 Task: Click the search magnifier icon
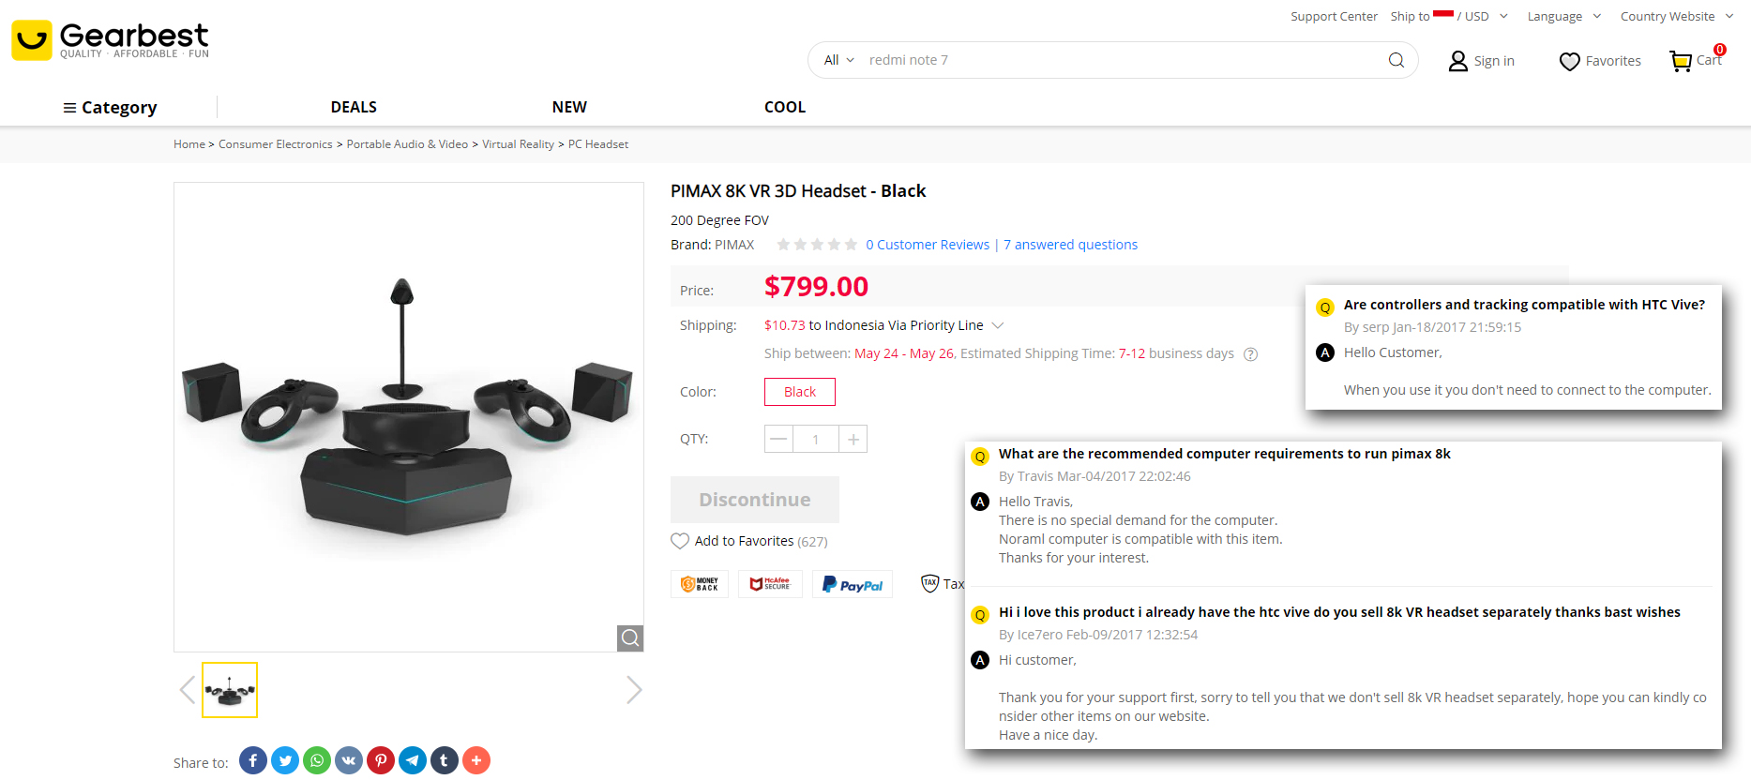(x=1396, y=60)
